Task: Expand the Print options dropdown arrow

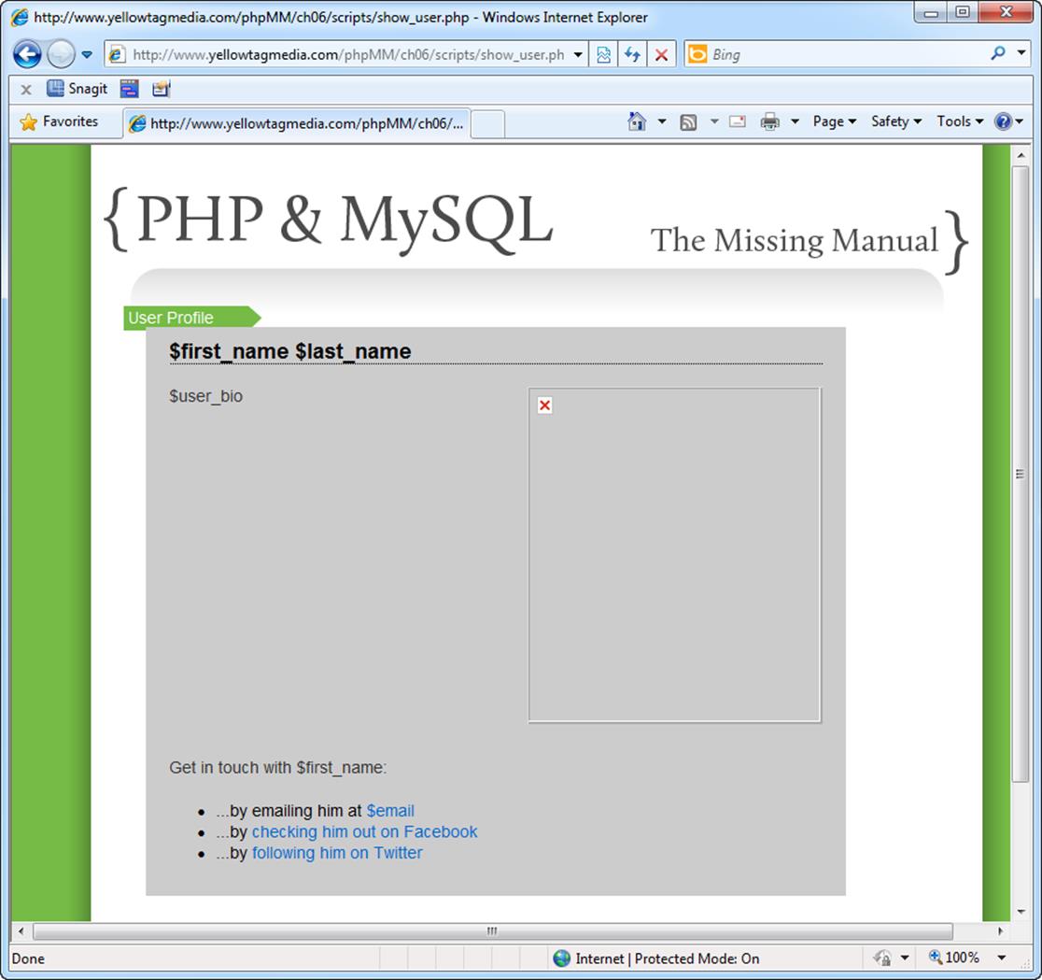Action: tap(795, 121)
